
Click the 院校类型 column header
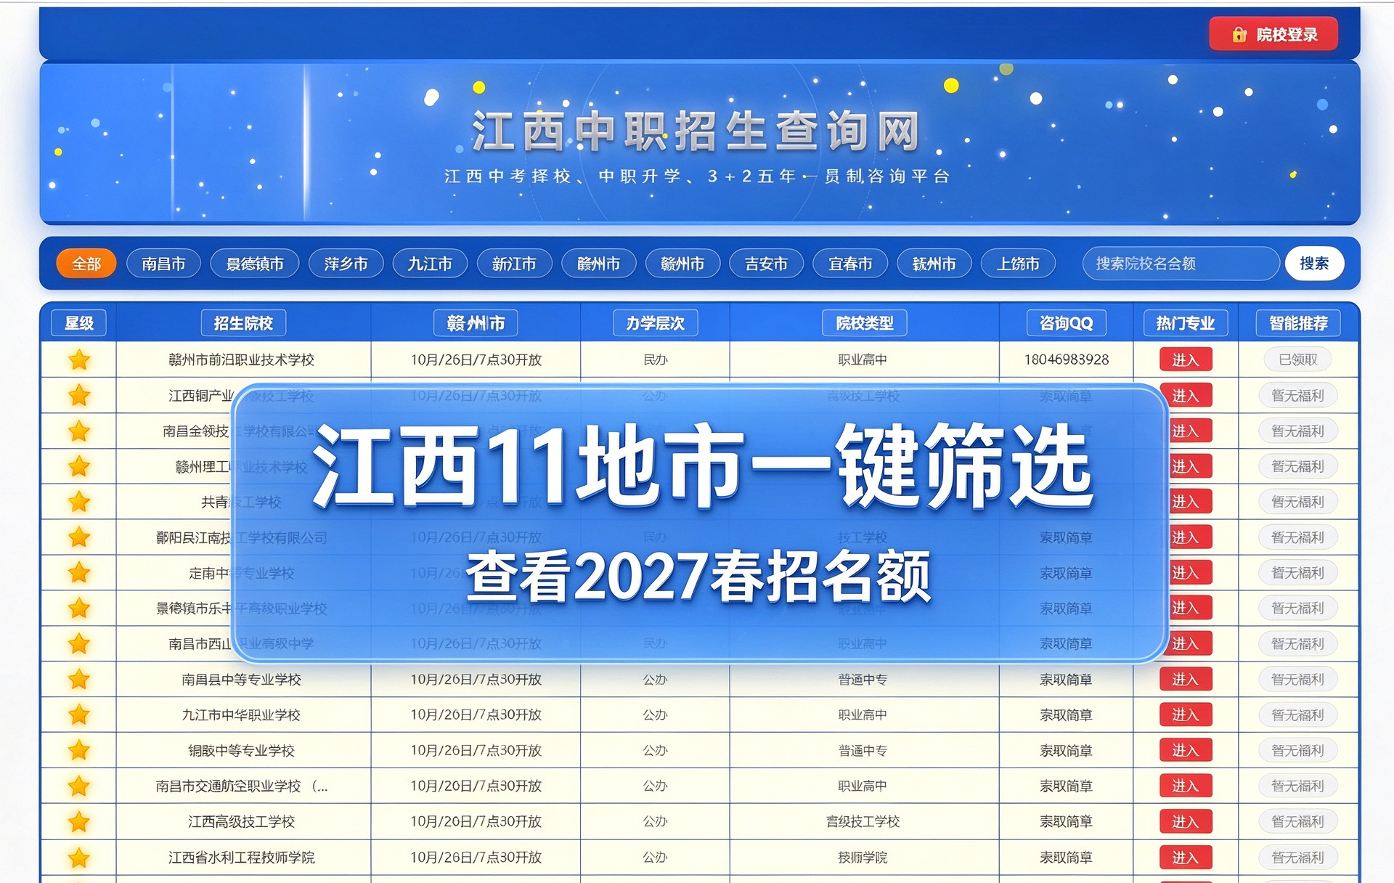coord(865,323)
